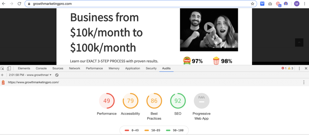
Task: Open the Chrome profile avatar M
Action: point(297,4)
